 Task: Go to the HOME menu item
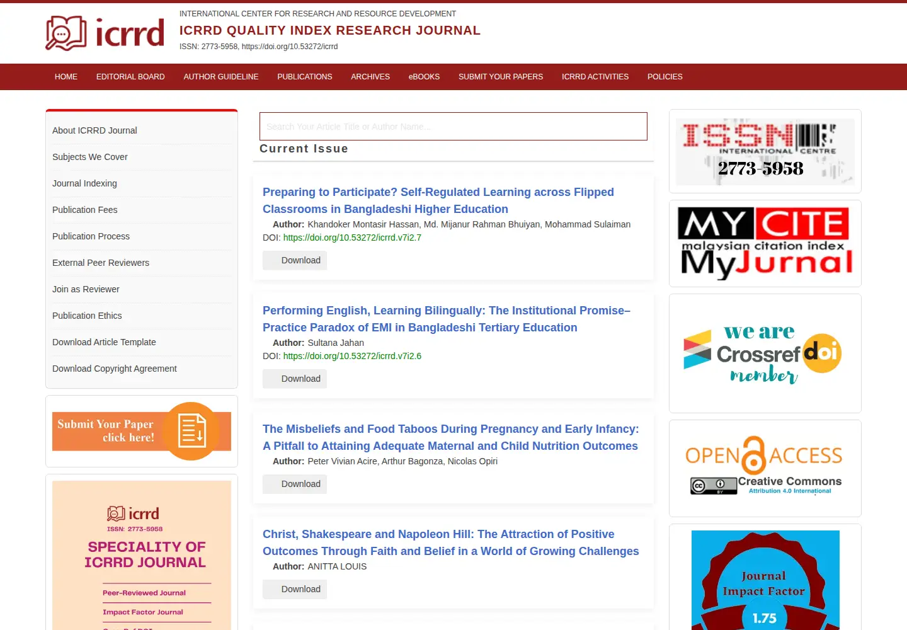tap(66, 77)
